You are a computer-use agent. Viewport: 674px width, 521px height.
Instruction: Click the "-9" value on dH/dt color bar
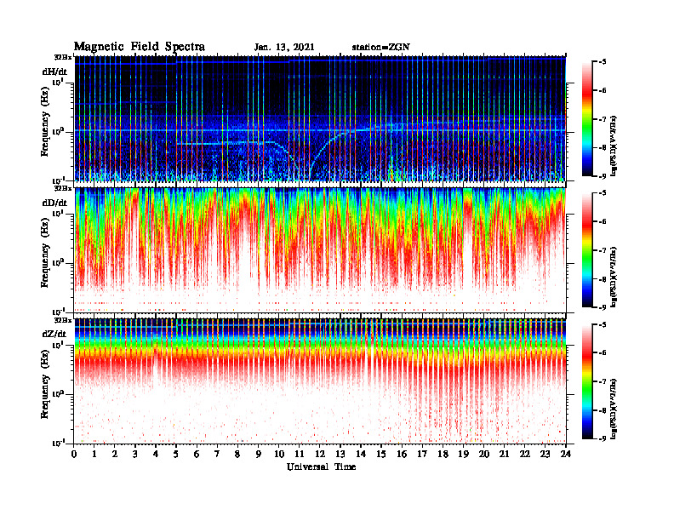(603, 176)
